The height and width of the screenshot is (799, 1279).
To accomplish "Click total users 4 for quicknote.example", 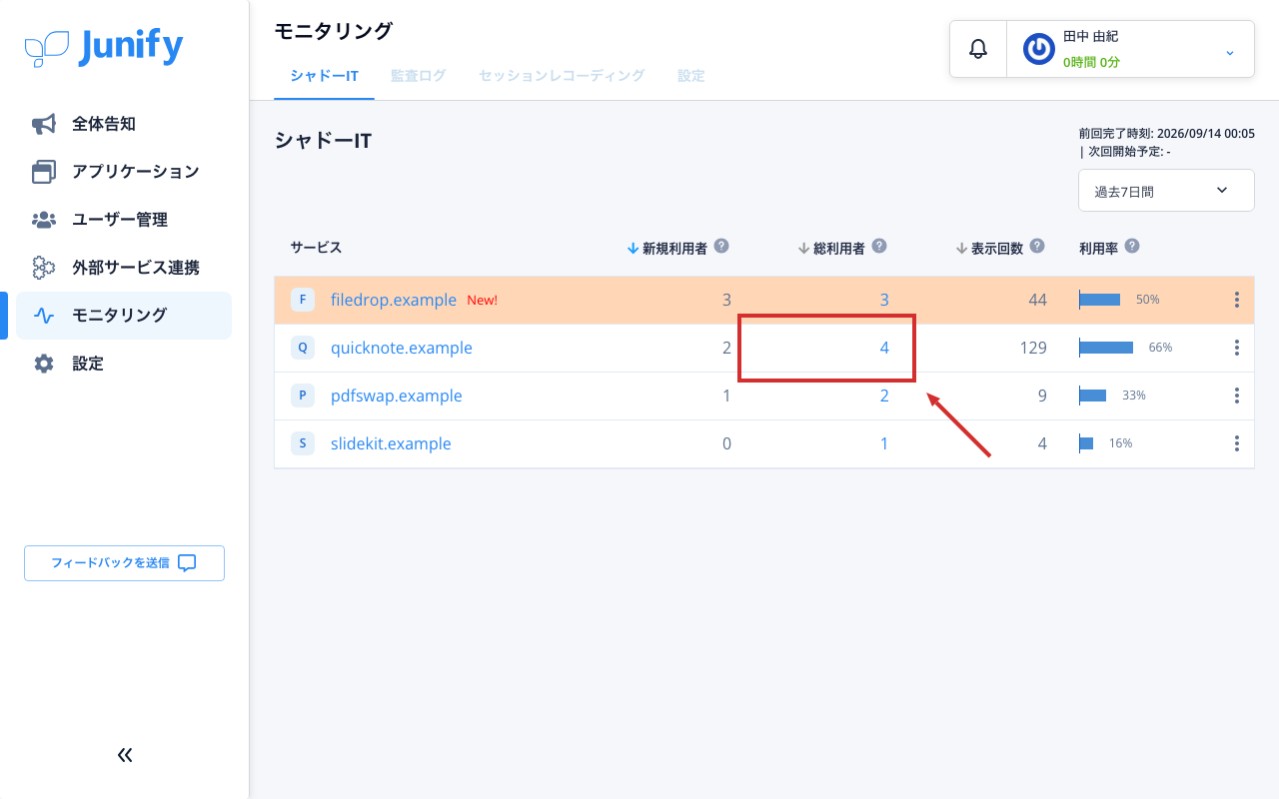I will coord(884,348).
